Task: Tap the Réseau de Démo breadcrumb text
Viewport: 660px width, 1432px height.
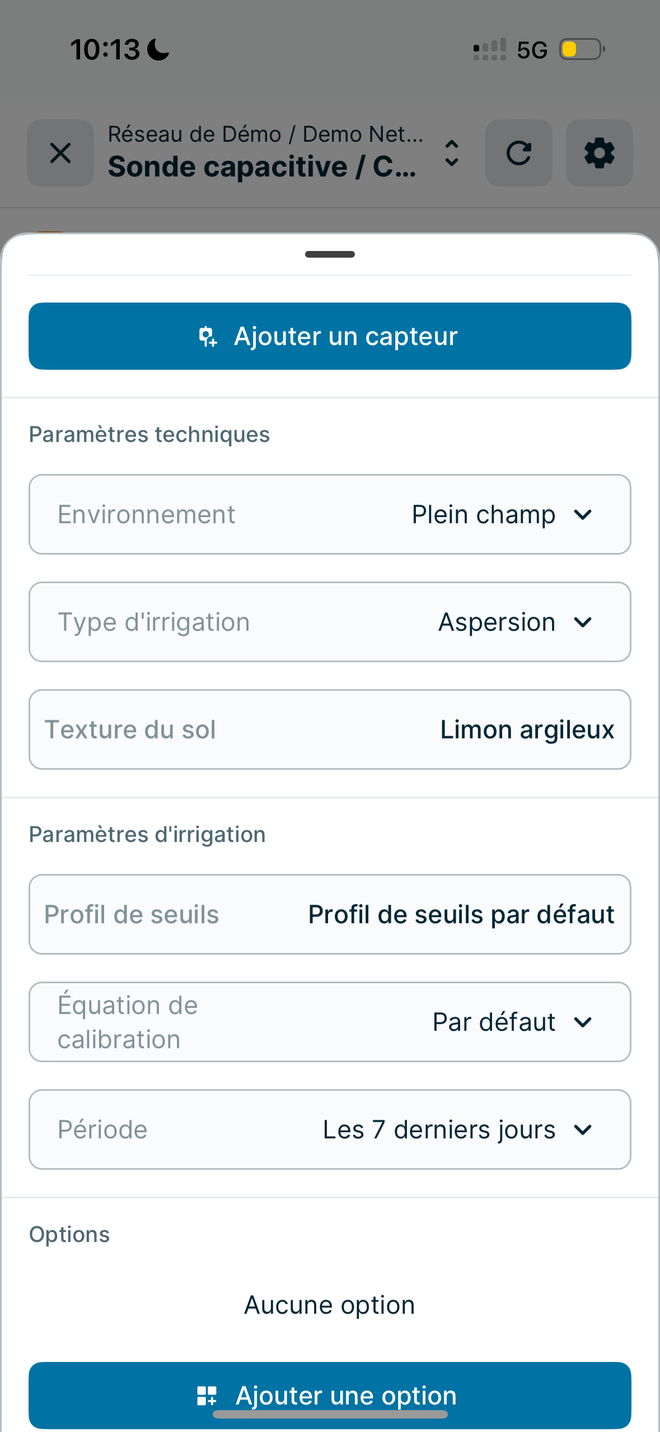Action: [x=195, y=134]
